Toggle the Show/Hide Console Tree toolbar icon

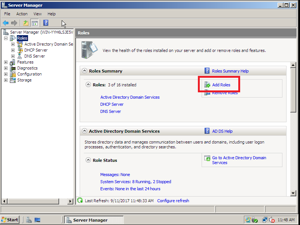point(35,23)
